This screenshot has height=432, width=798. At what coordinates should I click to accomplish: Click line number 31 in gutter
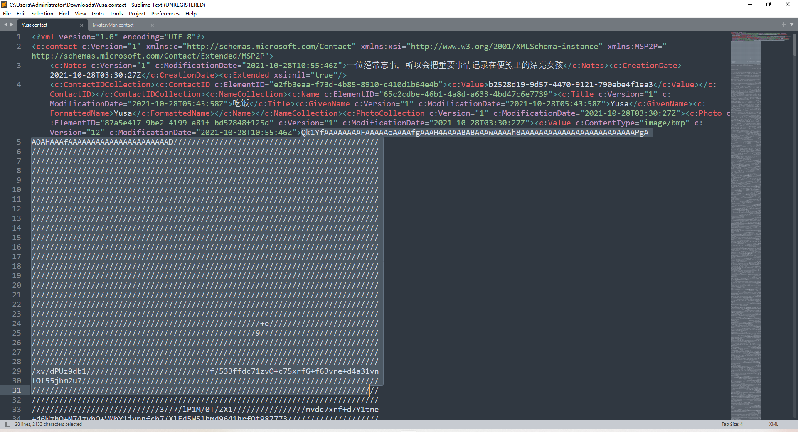[17, 390]
